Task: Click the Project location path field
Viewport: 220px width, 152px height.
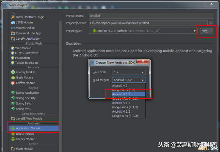Action: coord(148,23)
